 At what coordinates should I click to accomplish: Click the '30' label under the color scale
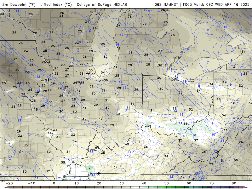pos(122,183)
